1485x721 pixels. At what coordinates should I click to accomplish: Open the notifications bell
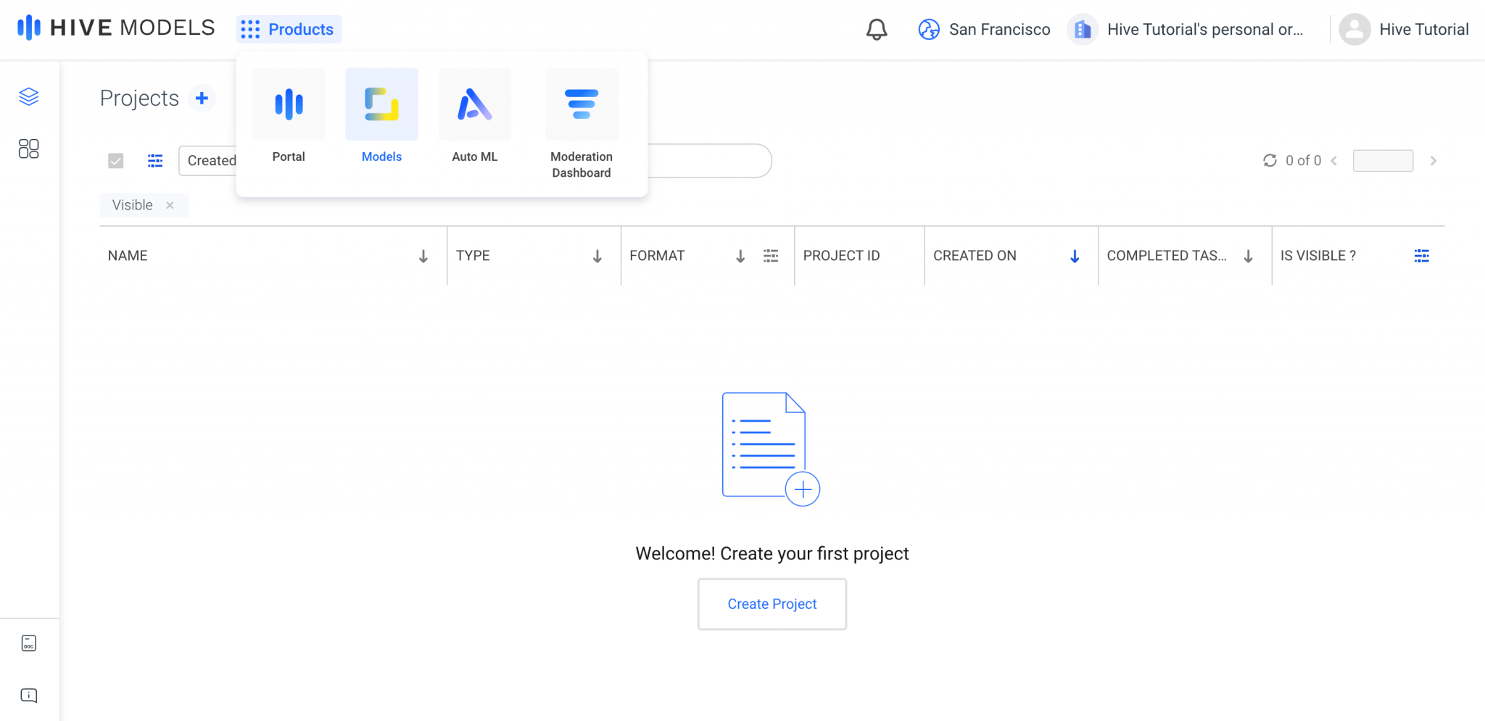875,29
